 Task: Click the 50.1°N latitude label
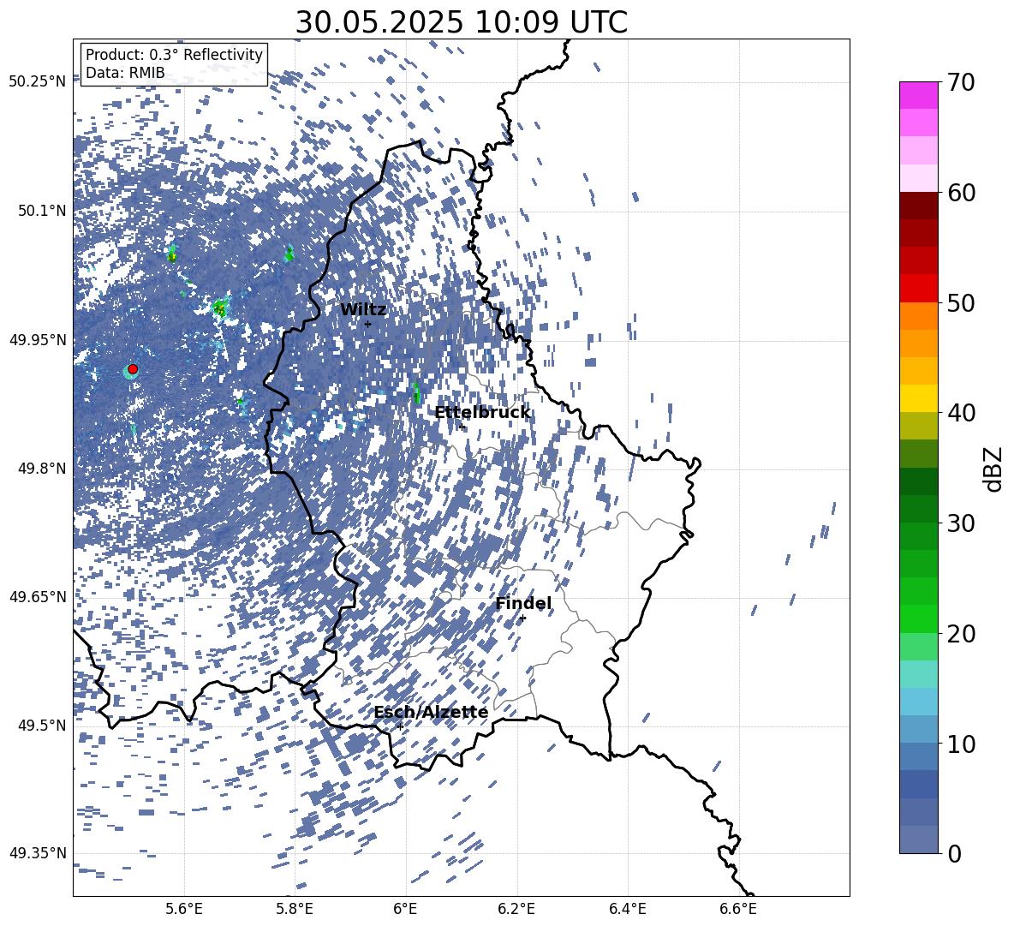tap(43, 211)
